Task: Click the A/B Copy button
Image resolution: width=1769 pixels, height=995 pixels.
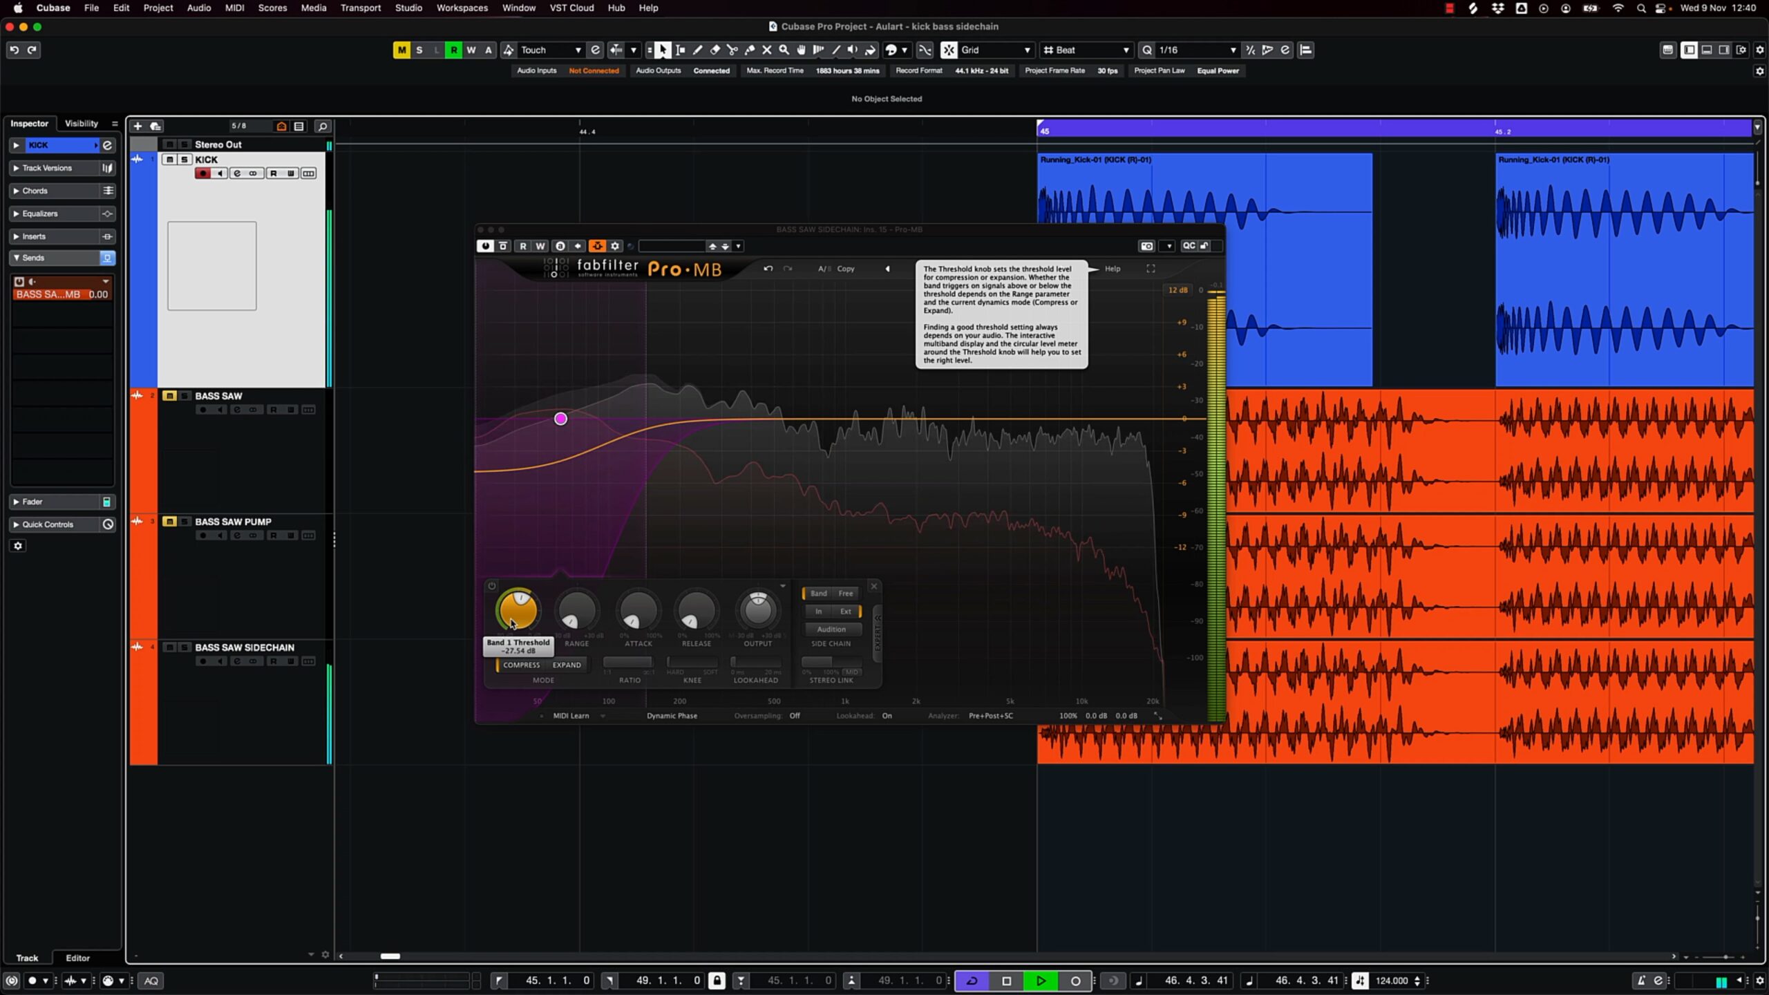Action: pyautogui.click(x=846, y=269)
